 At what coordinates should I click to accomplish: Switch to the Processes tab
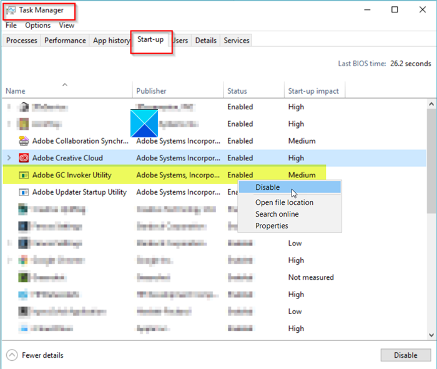[x=22, y=41]
